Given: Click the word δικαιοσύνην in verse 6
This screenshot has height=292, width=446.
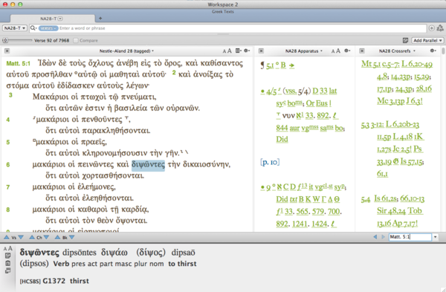Looking at the screenshot, I should point(207,165).
